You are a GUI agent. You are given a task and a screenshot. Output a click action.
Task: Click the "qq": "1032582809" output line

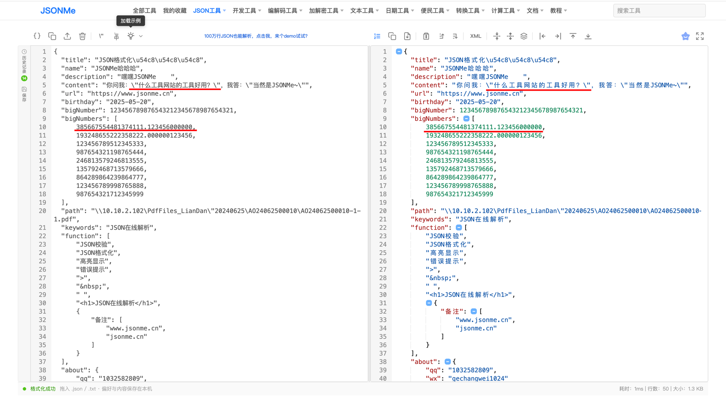point(461,370)
